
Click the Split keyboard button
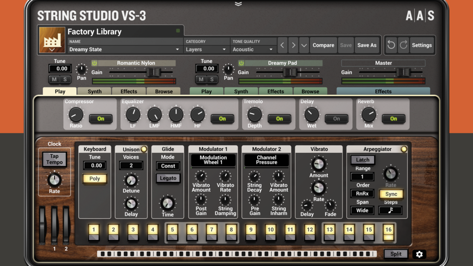(x=396, y=254)
